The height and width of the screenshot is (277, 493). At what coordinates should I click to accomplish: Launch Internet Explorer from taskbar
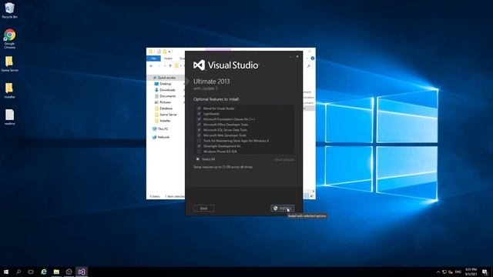point(44,272)
